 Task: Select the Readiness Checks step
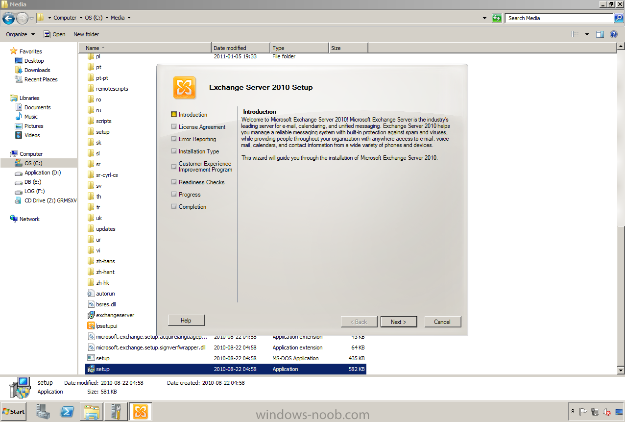coord(198,182)
